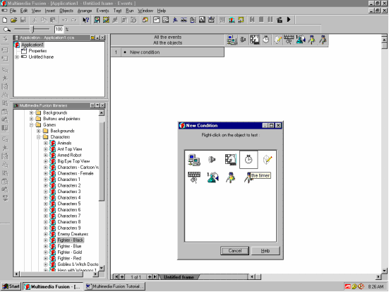Click the library panel's up scroll arrow
Image resolution: width=389 pixels, height=292 pixels.
point(101,113)
